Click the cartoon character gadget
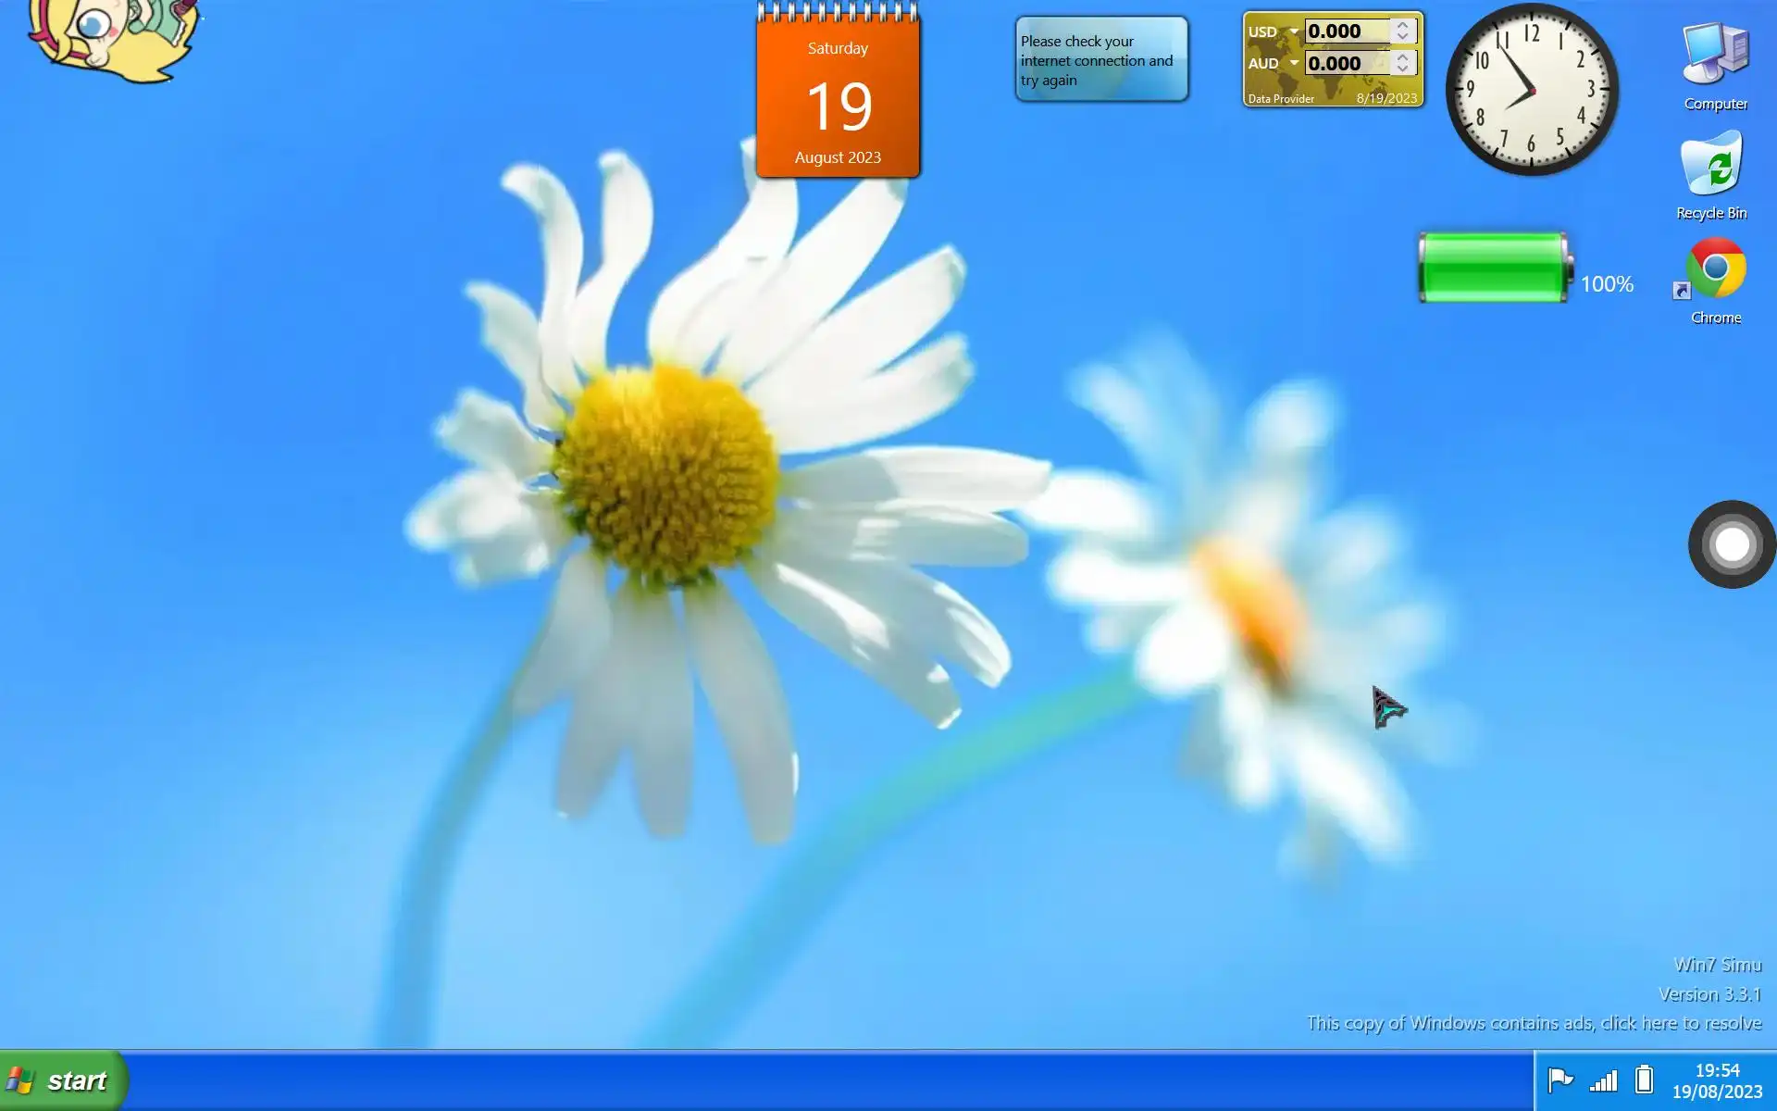This screenshot has width=1777, height=1111. [113, 37]
